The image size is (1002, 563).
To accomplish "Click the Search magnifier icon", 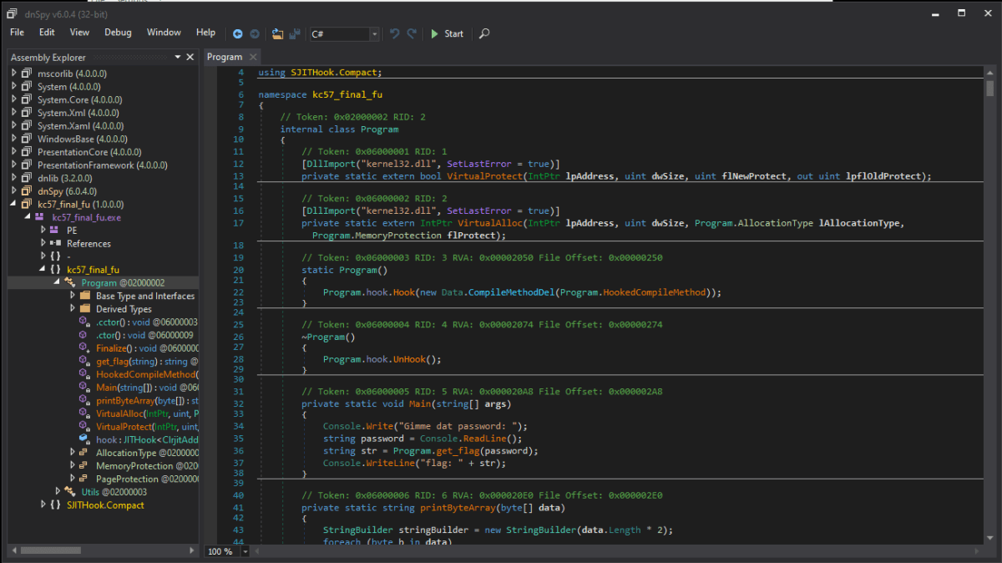I will 484,33.
